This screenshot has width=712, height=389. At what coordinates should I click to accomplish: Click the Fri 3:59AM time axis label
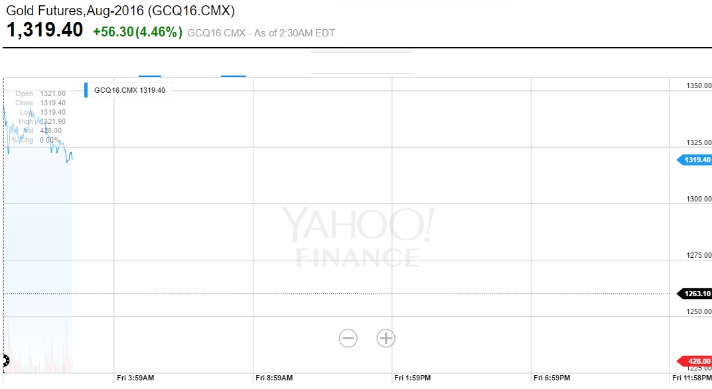point(135,378)
